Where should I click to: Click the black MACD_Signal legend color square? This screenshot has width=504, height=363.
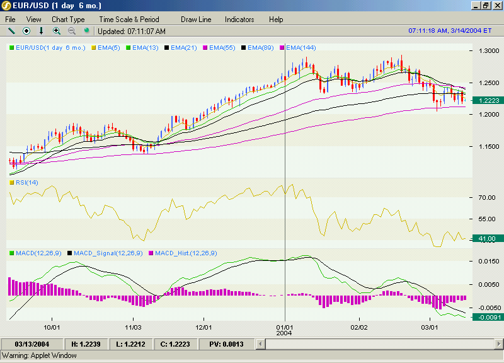(69, 253)
